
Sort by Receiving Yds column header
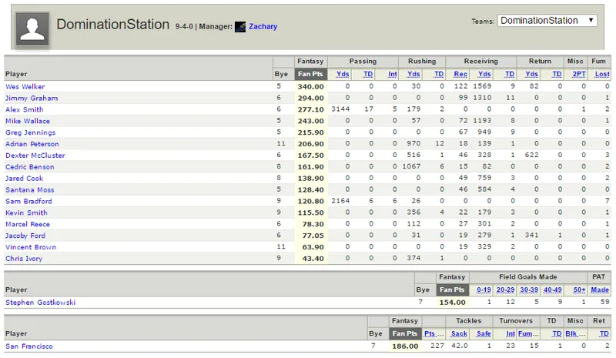[484, 74]
